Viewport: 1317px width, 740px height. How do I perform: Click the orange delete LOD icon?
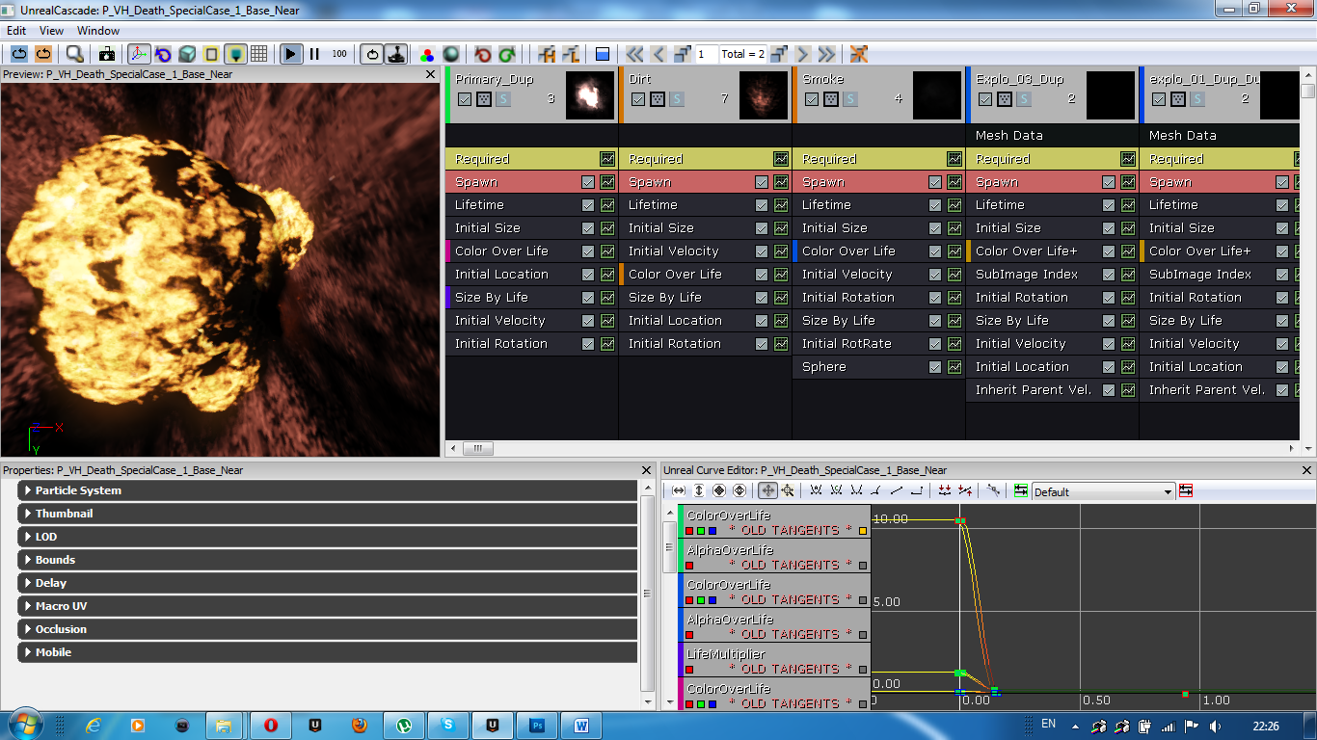click(858, 54)
